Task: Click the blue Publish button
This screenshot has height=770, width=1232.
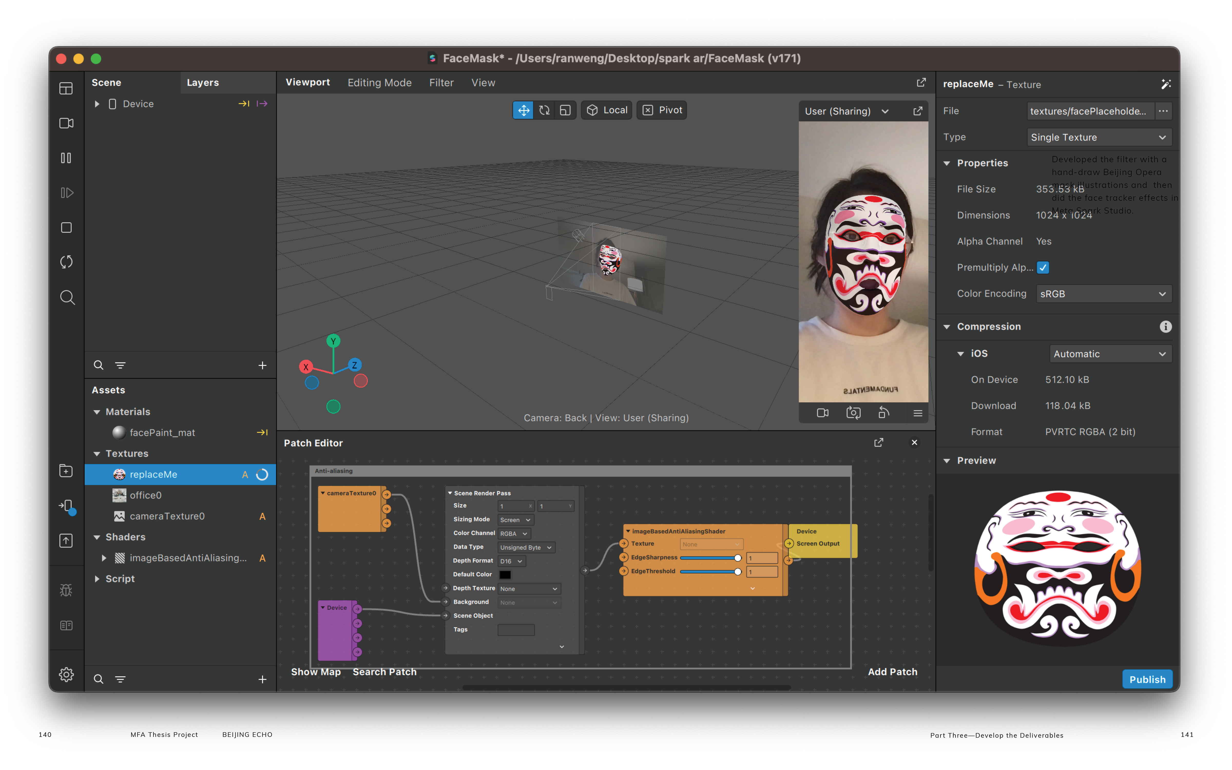Action: point(1147,679)
